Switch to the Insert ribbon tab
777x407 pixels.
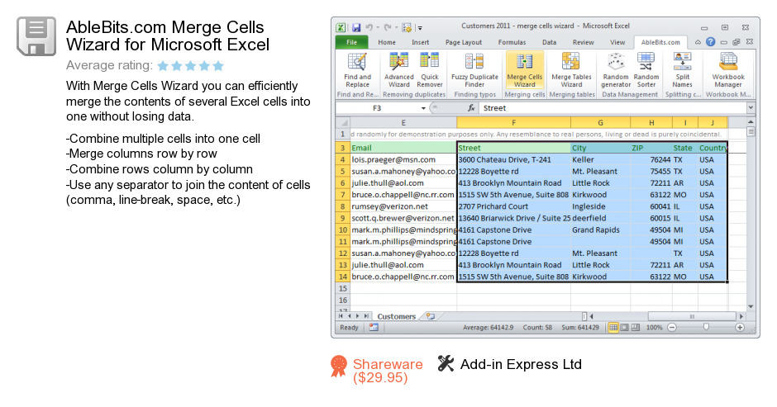[x=420, y=42]
